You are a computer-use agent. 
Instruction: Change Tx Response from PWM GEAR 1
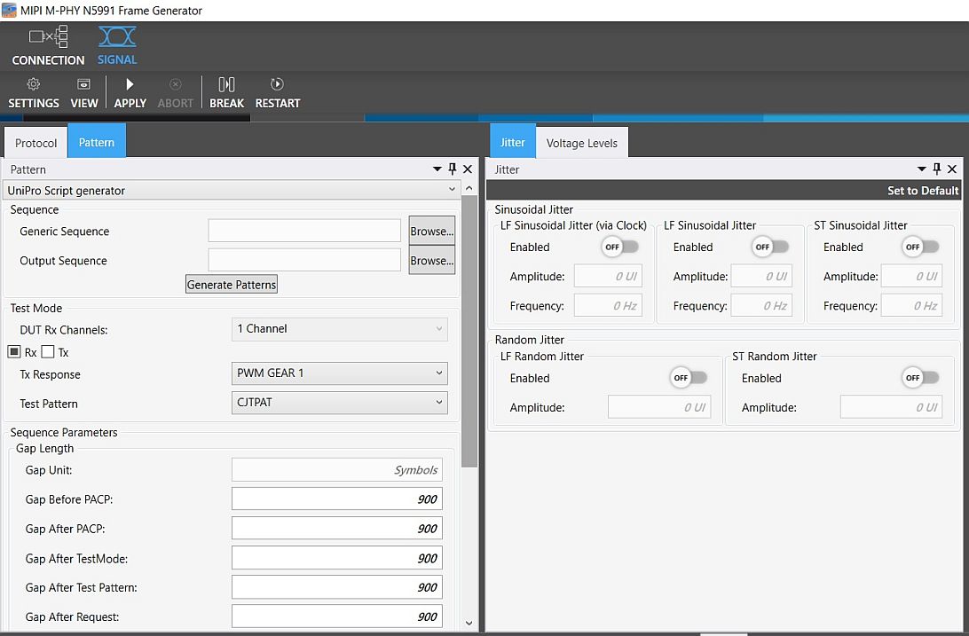339,373
